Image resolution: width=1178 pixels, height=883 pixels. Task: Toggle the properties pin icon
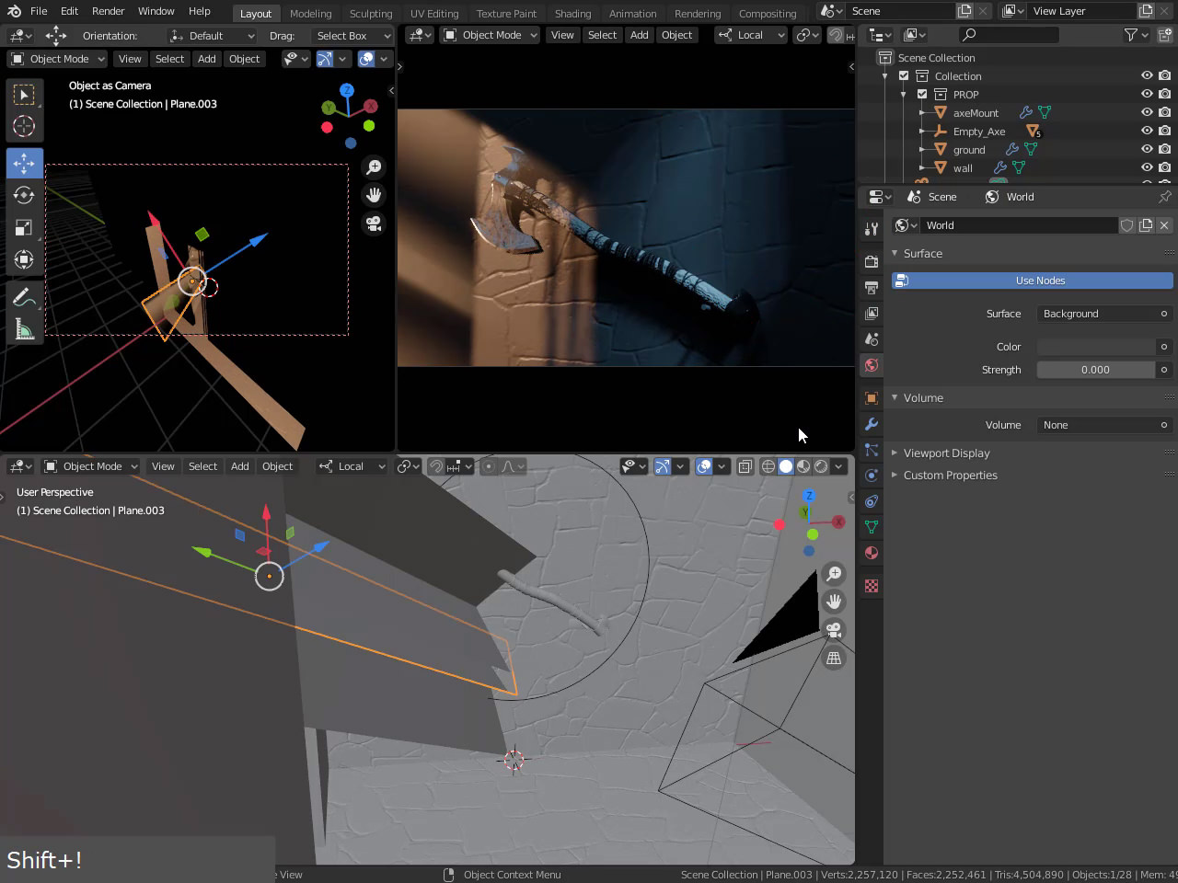click(1165, 197)
